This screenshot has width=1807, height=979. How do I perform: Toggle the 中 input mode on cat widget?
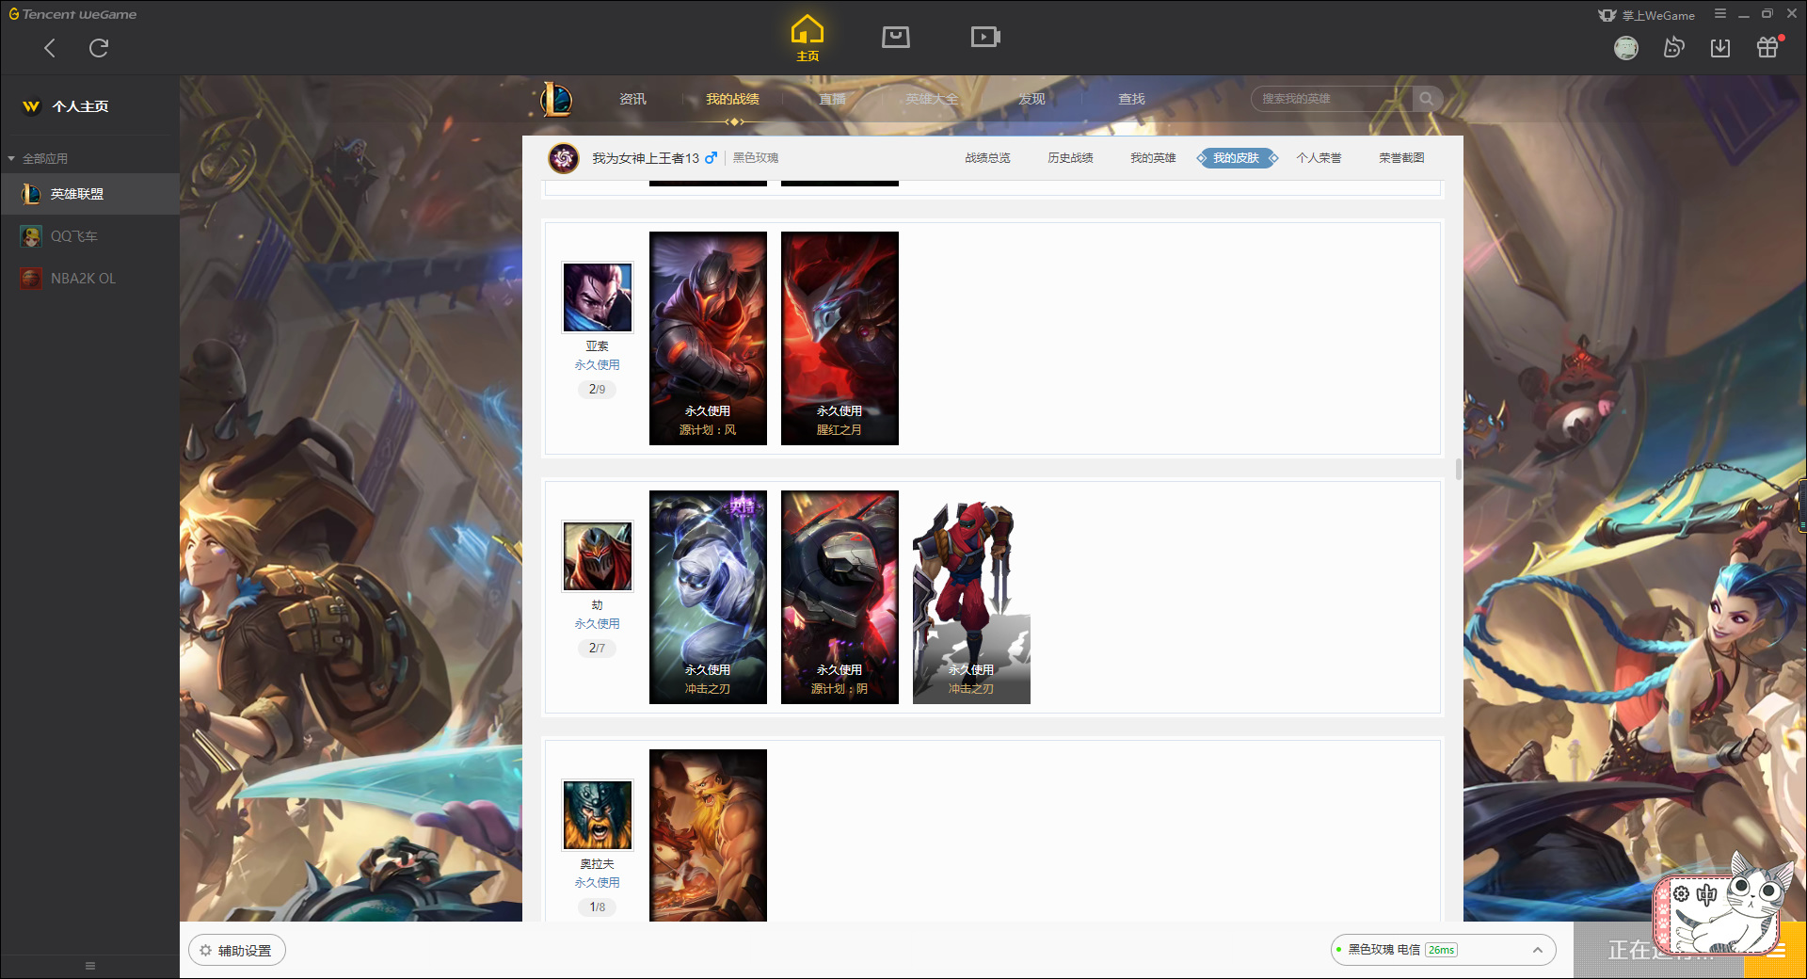click(x=1706, y=894)
